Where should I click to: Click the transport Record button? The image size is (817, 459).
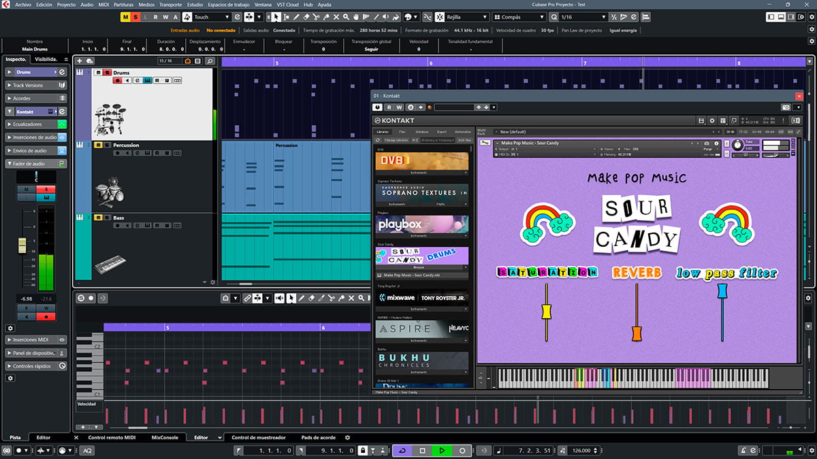pyautogui.click(x=462, y=451)
